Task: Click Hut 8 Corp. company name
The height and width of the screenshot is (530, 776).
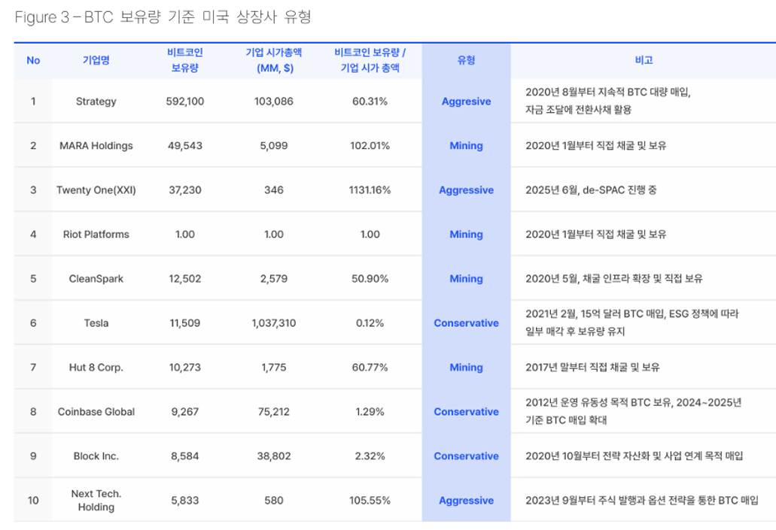Action: click(96, 368)
